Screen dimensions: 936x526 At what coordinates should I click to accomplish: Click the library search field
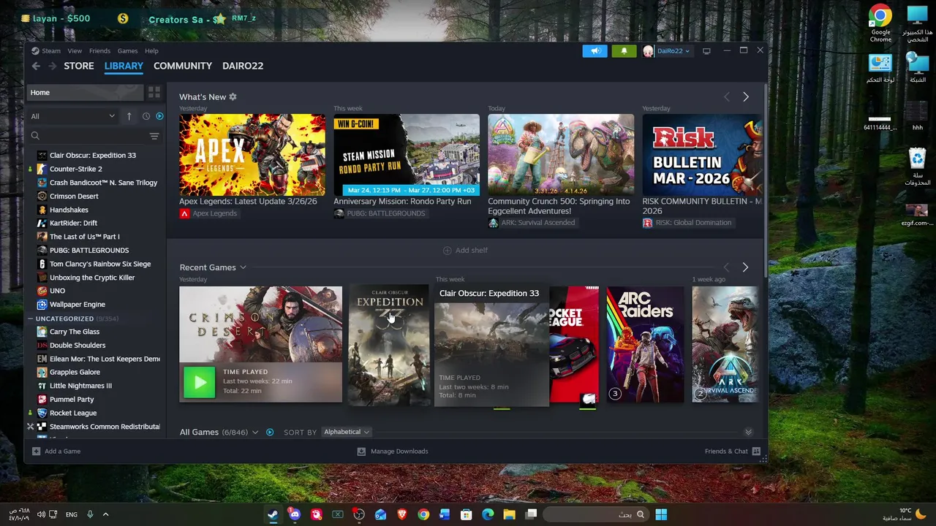[x=88, y=136]
